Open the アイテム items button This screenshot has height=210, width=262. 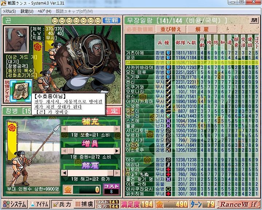tap(39, 204)
